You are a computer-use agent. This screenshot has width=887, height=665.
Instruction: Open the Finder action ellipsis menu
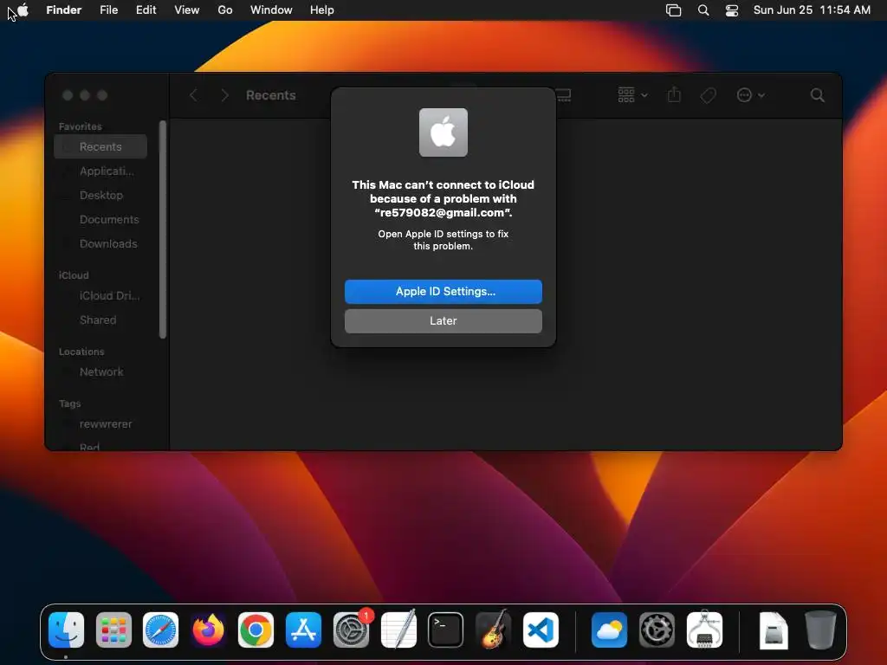coord(751,95)
